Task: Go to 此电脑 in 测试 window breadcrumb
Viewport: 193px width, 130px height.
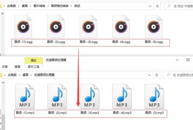Action: [11, 6]
